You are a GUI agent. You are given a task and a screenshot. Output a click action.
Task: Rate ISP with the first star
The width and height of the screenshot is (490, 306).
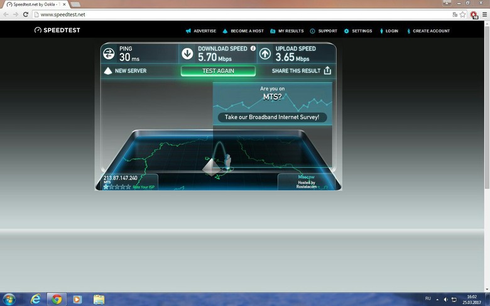106,187
